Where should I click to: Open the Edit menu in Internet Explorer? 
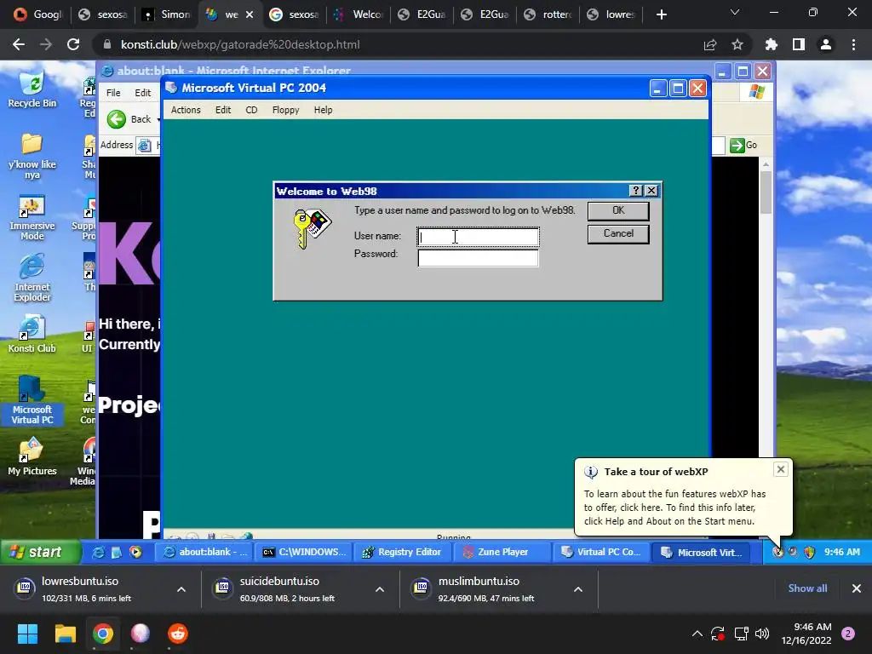[143, 93]
